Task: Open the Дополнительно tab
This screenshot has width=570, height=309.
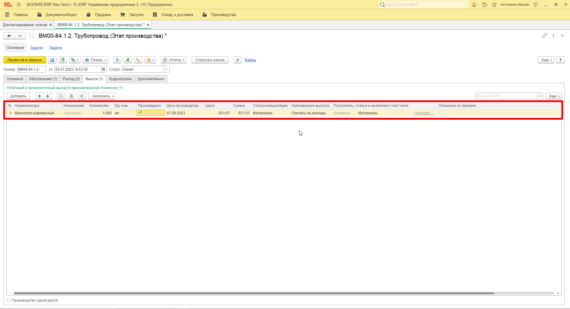Action: coord(151,79)
